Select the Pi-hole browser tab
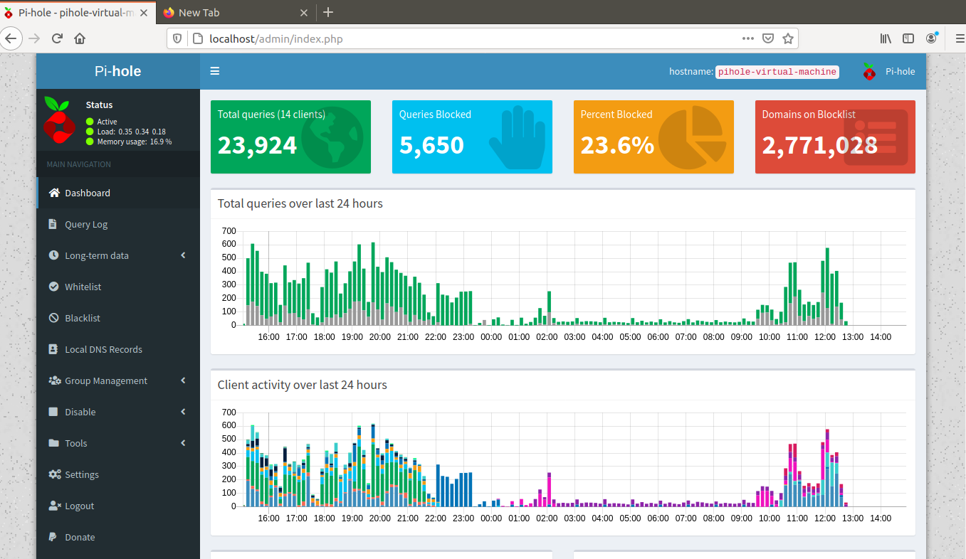The image size is (966, 559). (77, 12)
